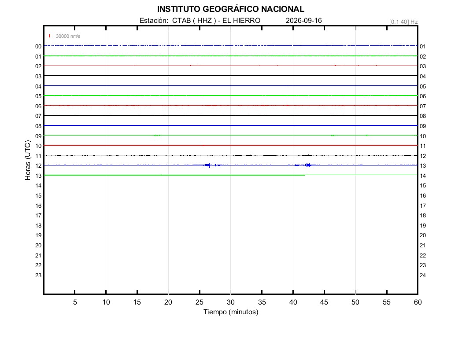Click the red 30000 nm/s scale marker
Viewport: 451px width, 338px height.
tap(50, 36)
